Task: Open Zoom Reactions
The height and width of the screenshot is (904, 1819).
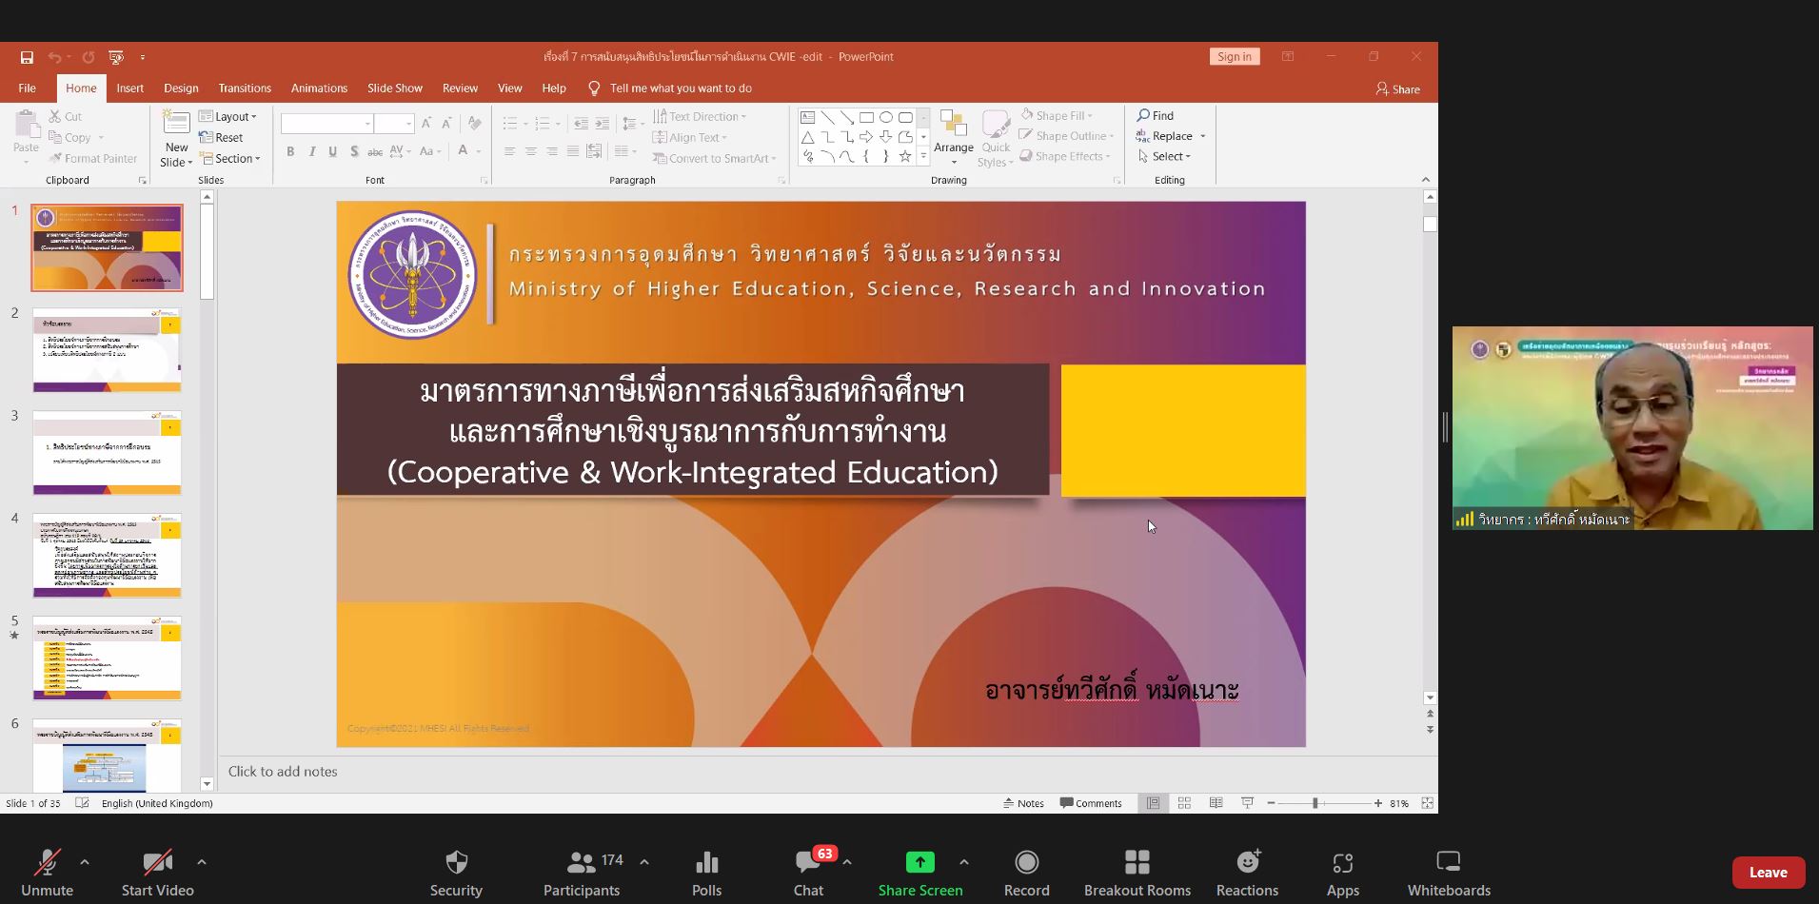Action: [1247, 874]
